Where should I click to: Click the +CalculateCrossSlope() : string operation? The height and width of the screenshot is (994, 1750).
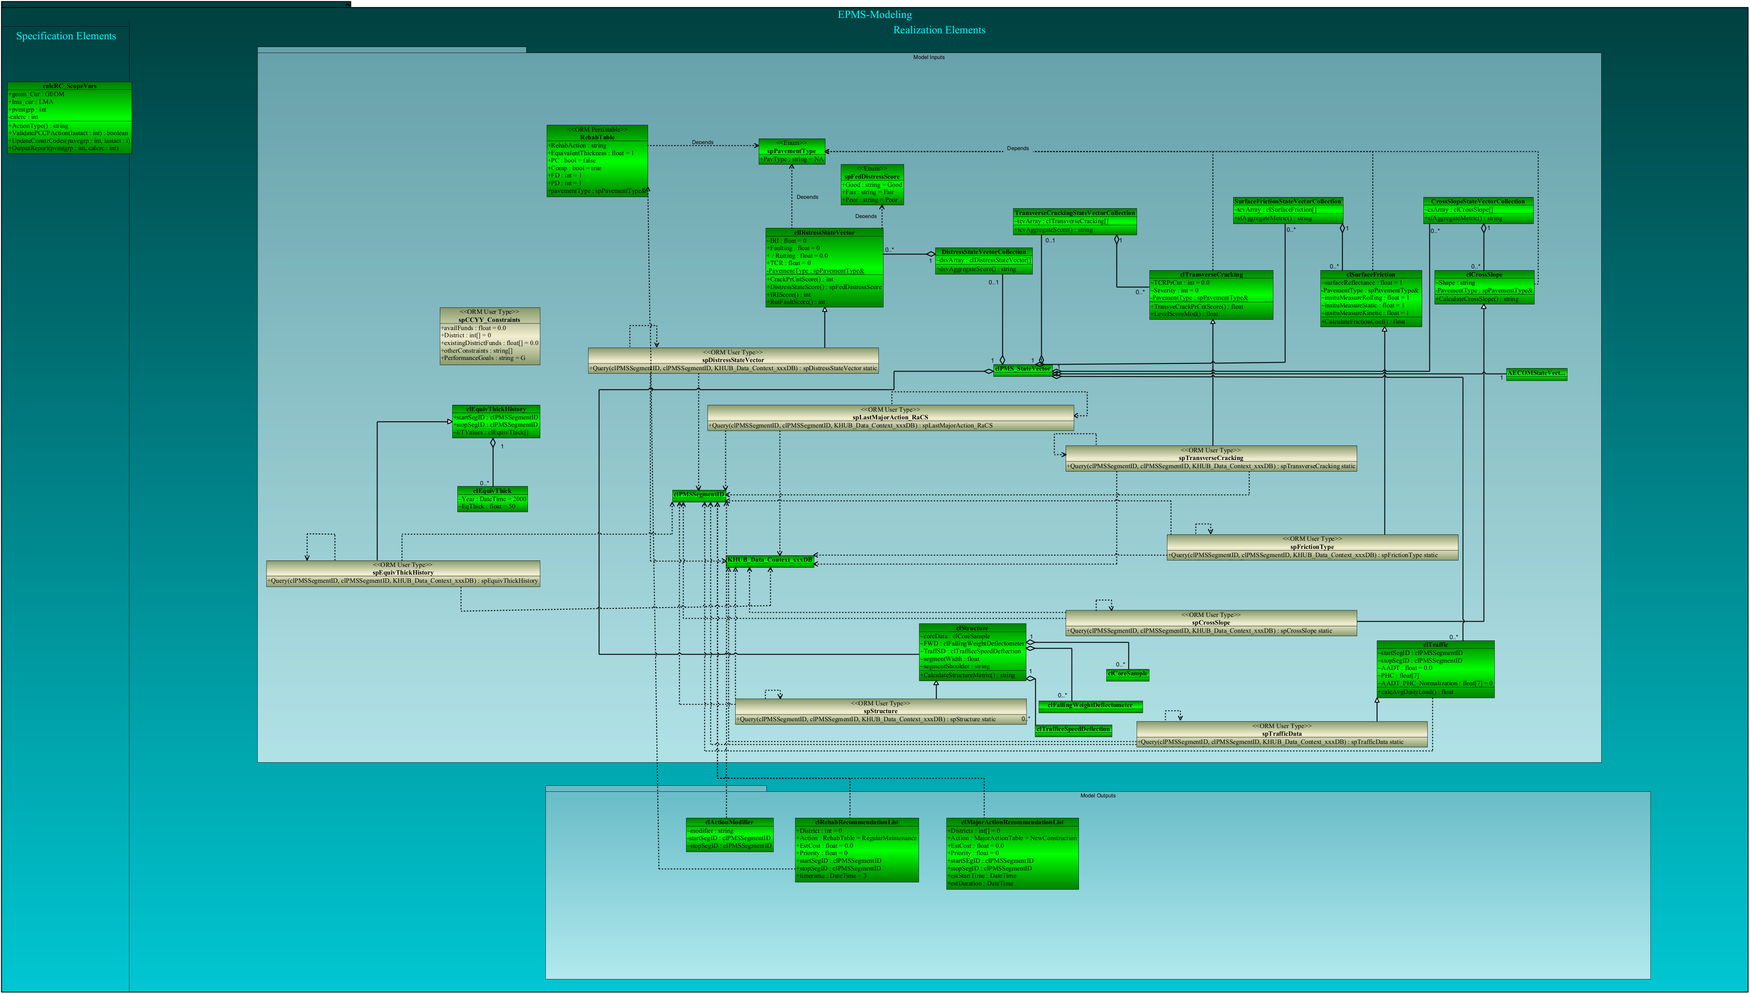click(1477, 299)
